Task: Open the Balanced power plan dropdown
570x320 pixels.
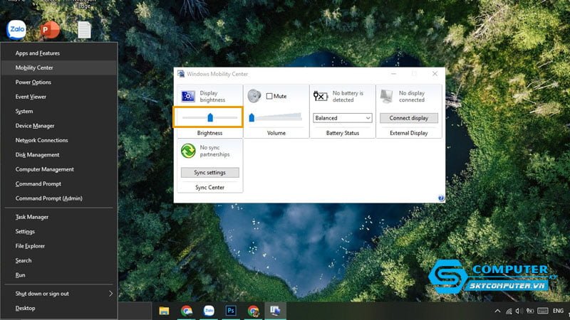Action: pos(343,118)
